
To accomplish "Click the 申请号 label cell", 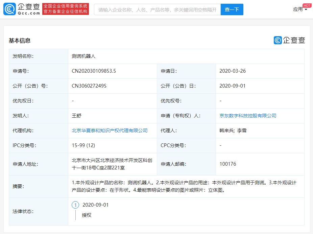I will [x=39, y=71].
